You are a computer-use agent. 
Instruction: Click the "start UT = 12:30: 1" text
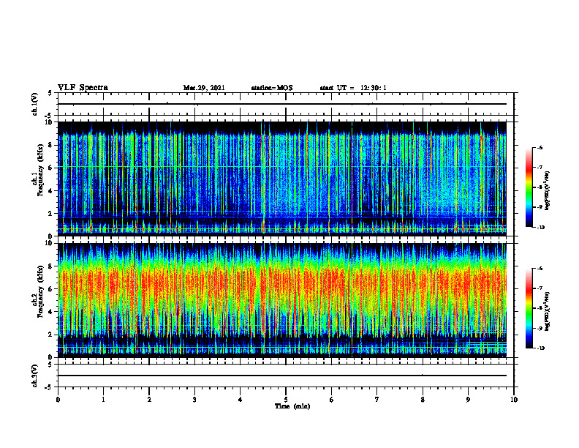pyautogui.click(x=353, y=88)
